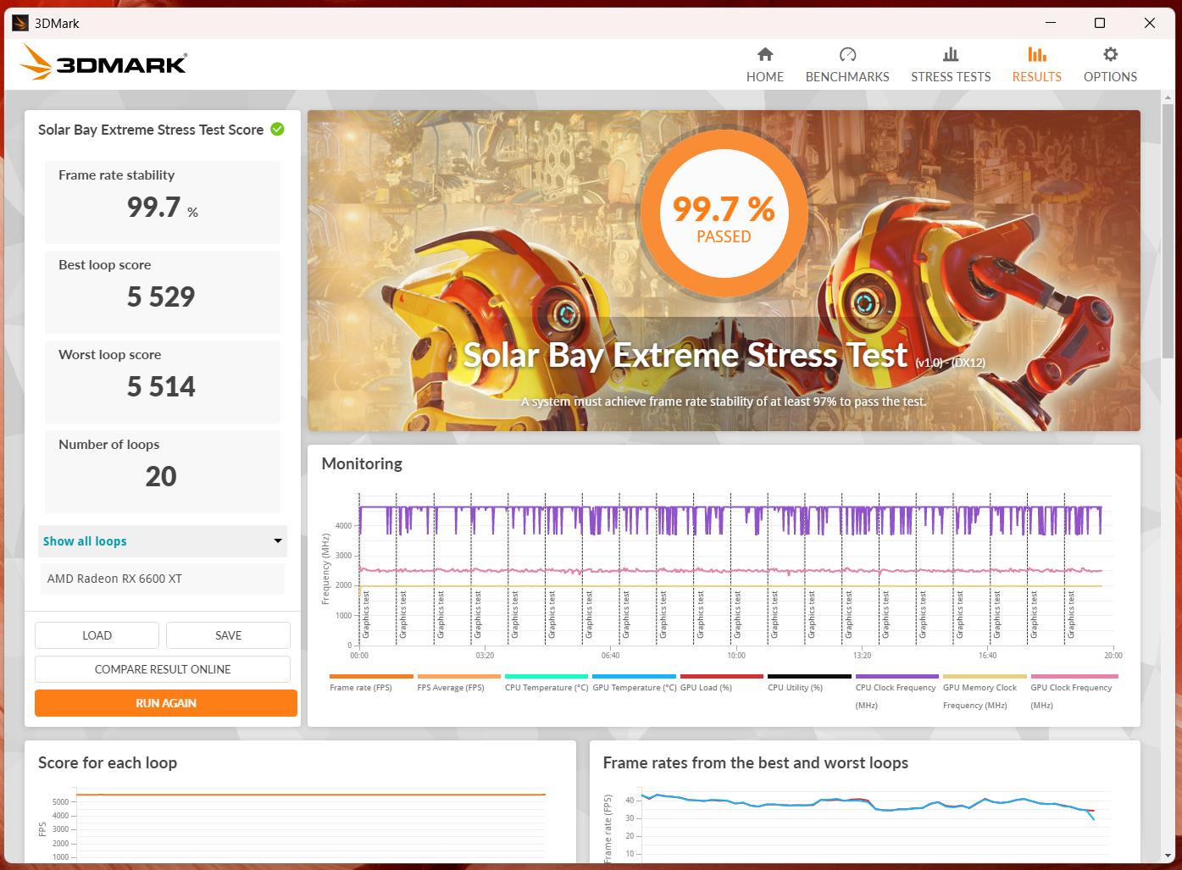Click the Monitoring heading
1182x870 pixels.
click(362, 463)
